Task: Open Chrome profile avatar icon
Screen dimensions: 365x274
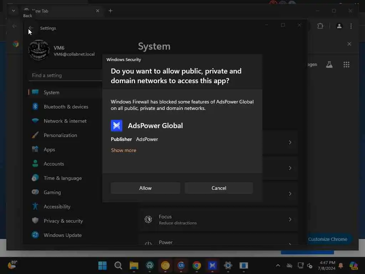Action: [x=339, y=26]
